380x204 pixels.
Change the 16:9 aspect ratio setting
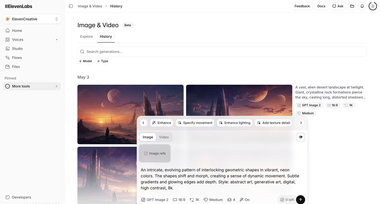[179, 200]
